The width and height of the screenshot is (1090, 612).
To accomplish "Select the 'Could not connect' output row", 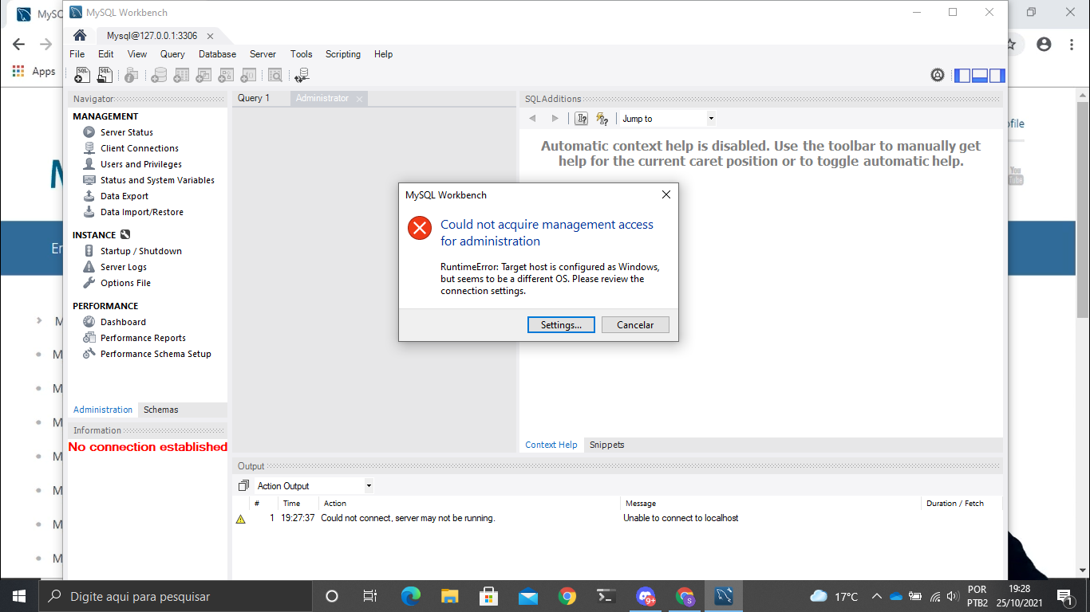I will point(617,518).
